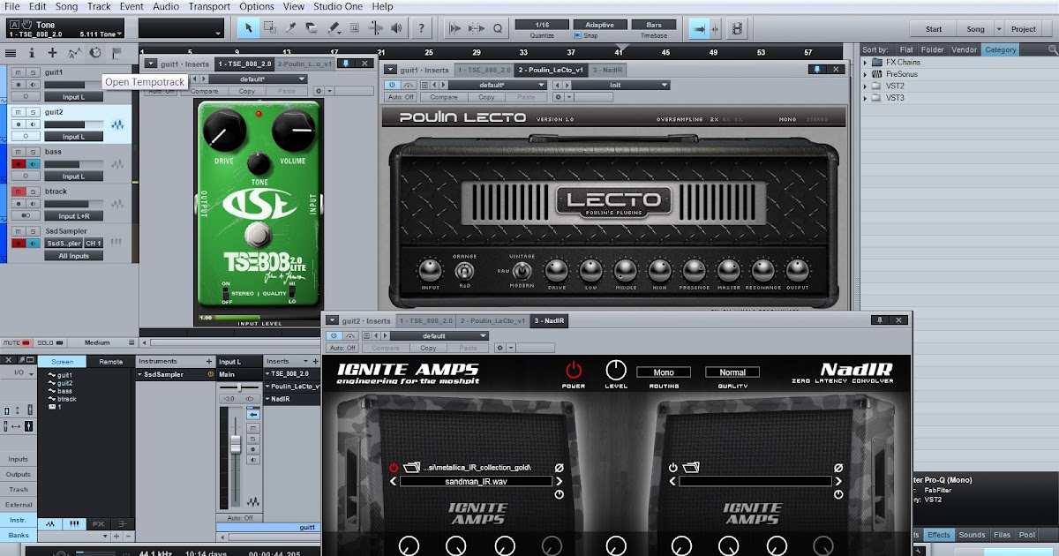The image size is (1059, 556).
Task: Open the default preset dropdown in TSE_808 window
Action: pos(259,79)
